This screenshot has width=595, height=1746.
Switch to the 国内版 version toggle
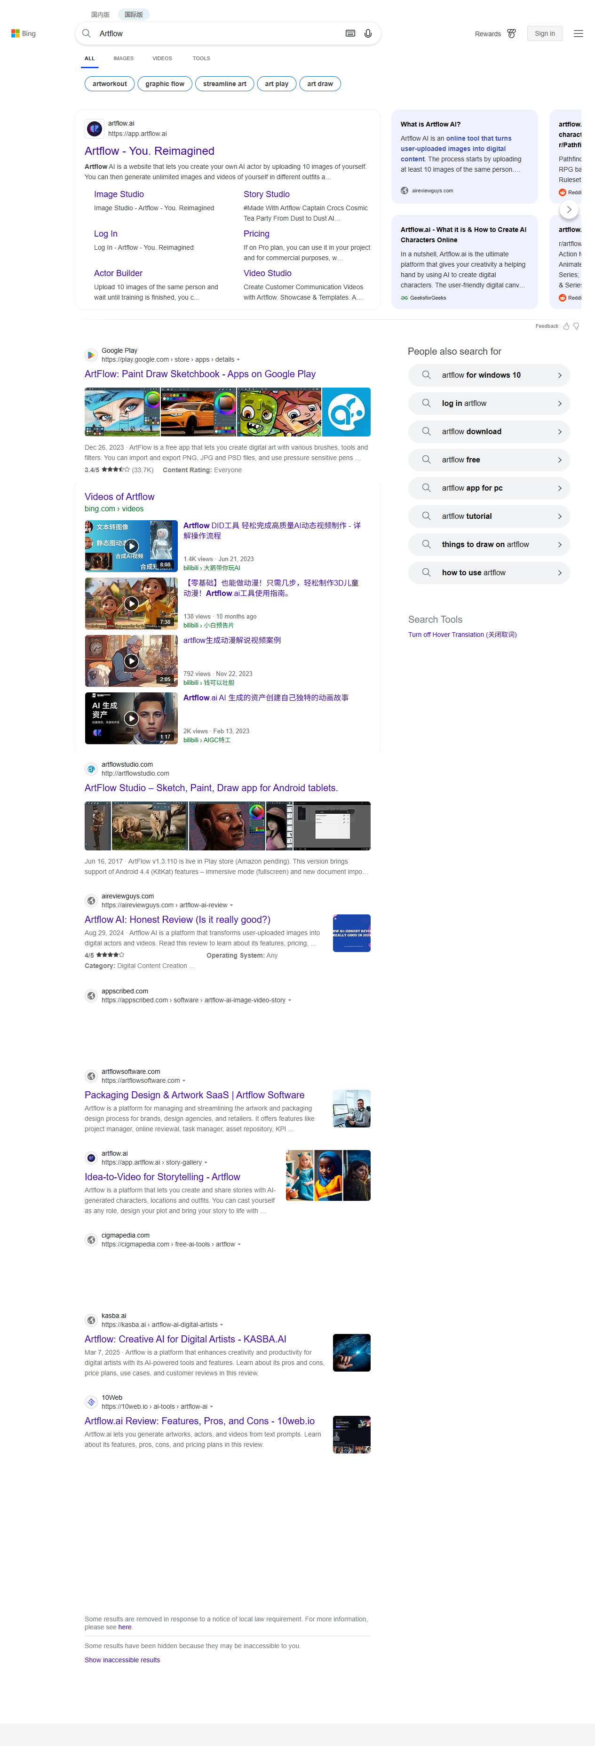pos(100,14)
